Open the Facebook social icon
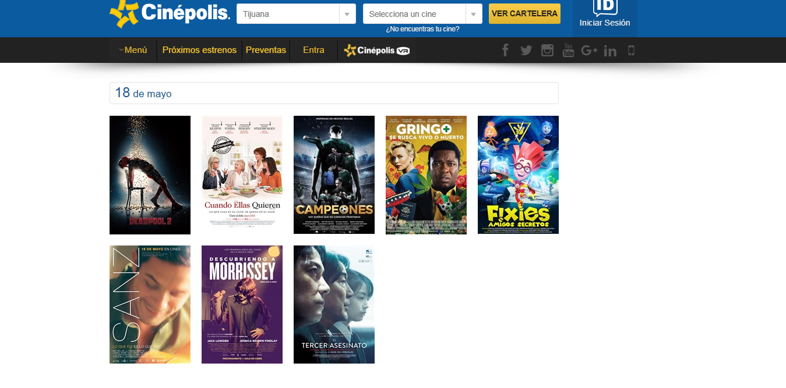786x388 pixels. [x=505, y=51]
